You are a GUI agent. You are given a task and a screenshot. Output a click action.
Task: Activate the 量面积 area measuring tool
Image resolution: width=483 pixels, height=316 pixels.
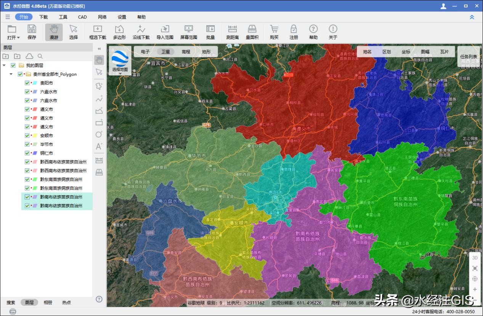tap(252, 29)
